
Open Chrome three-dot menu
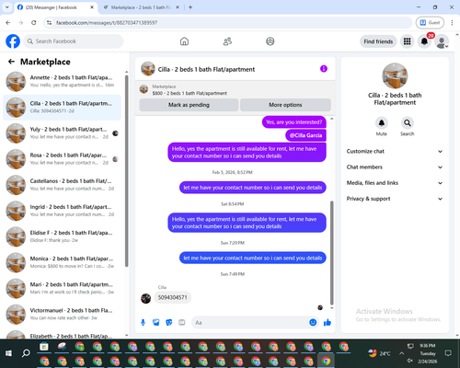click(x=452, y=22)
